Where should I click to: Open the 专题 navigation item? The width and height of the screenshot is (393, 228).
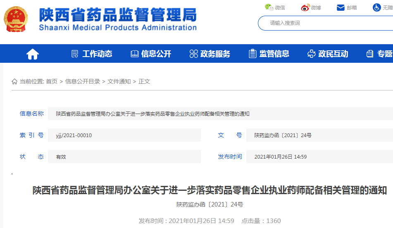click(384, 54)
